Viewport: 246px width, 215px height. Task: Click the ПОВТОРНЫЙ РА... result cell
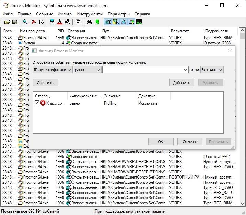click(x=186, y=177)
